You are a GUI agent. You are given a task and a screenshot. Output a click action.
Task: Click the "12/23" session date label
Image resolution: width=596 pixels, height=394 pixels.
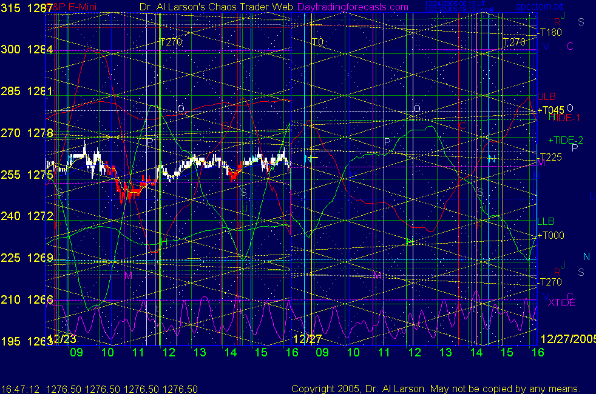click(63, 339)
